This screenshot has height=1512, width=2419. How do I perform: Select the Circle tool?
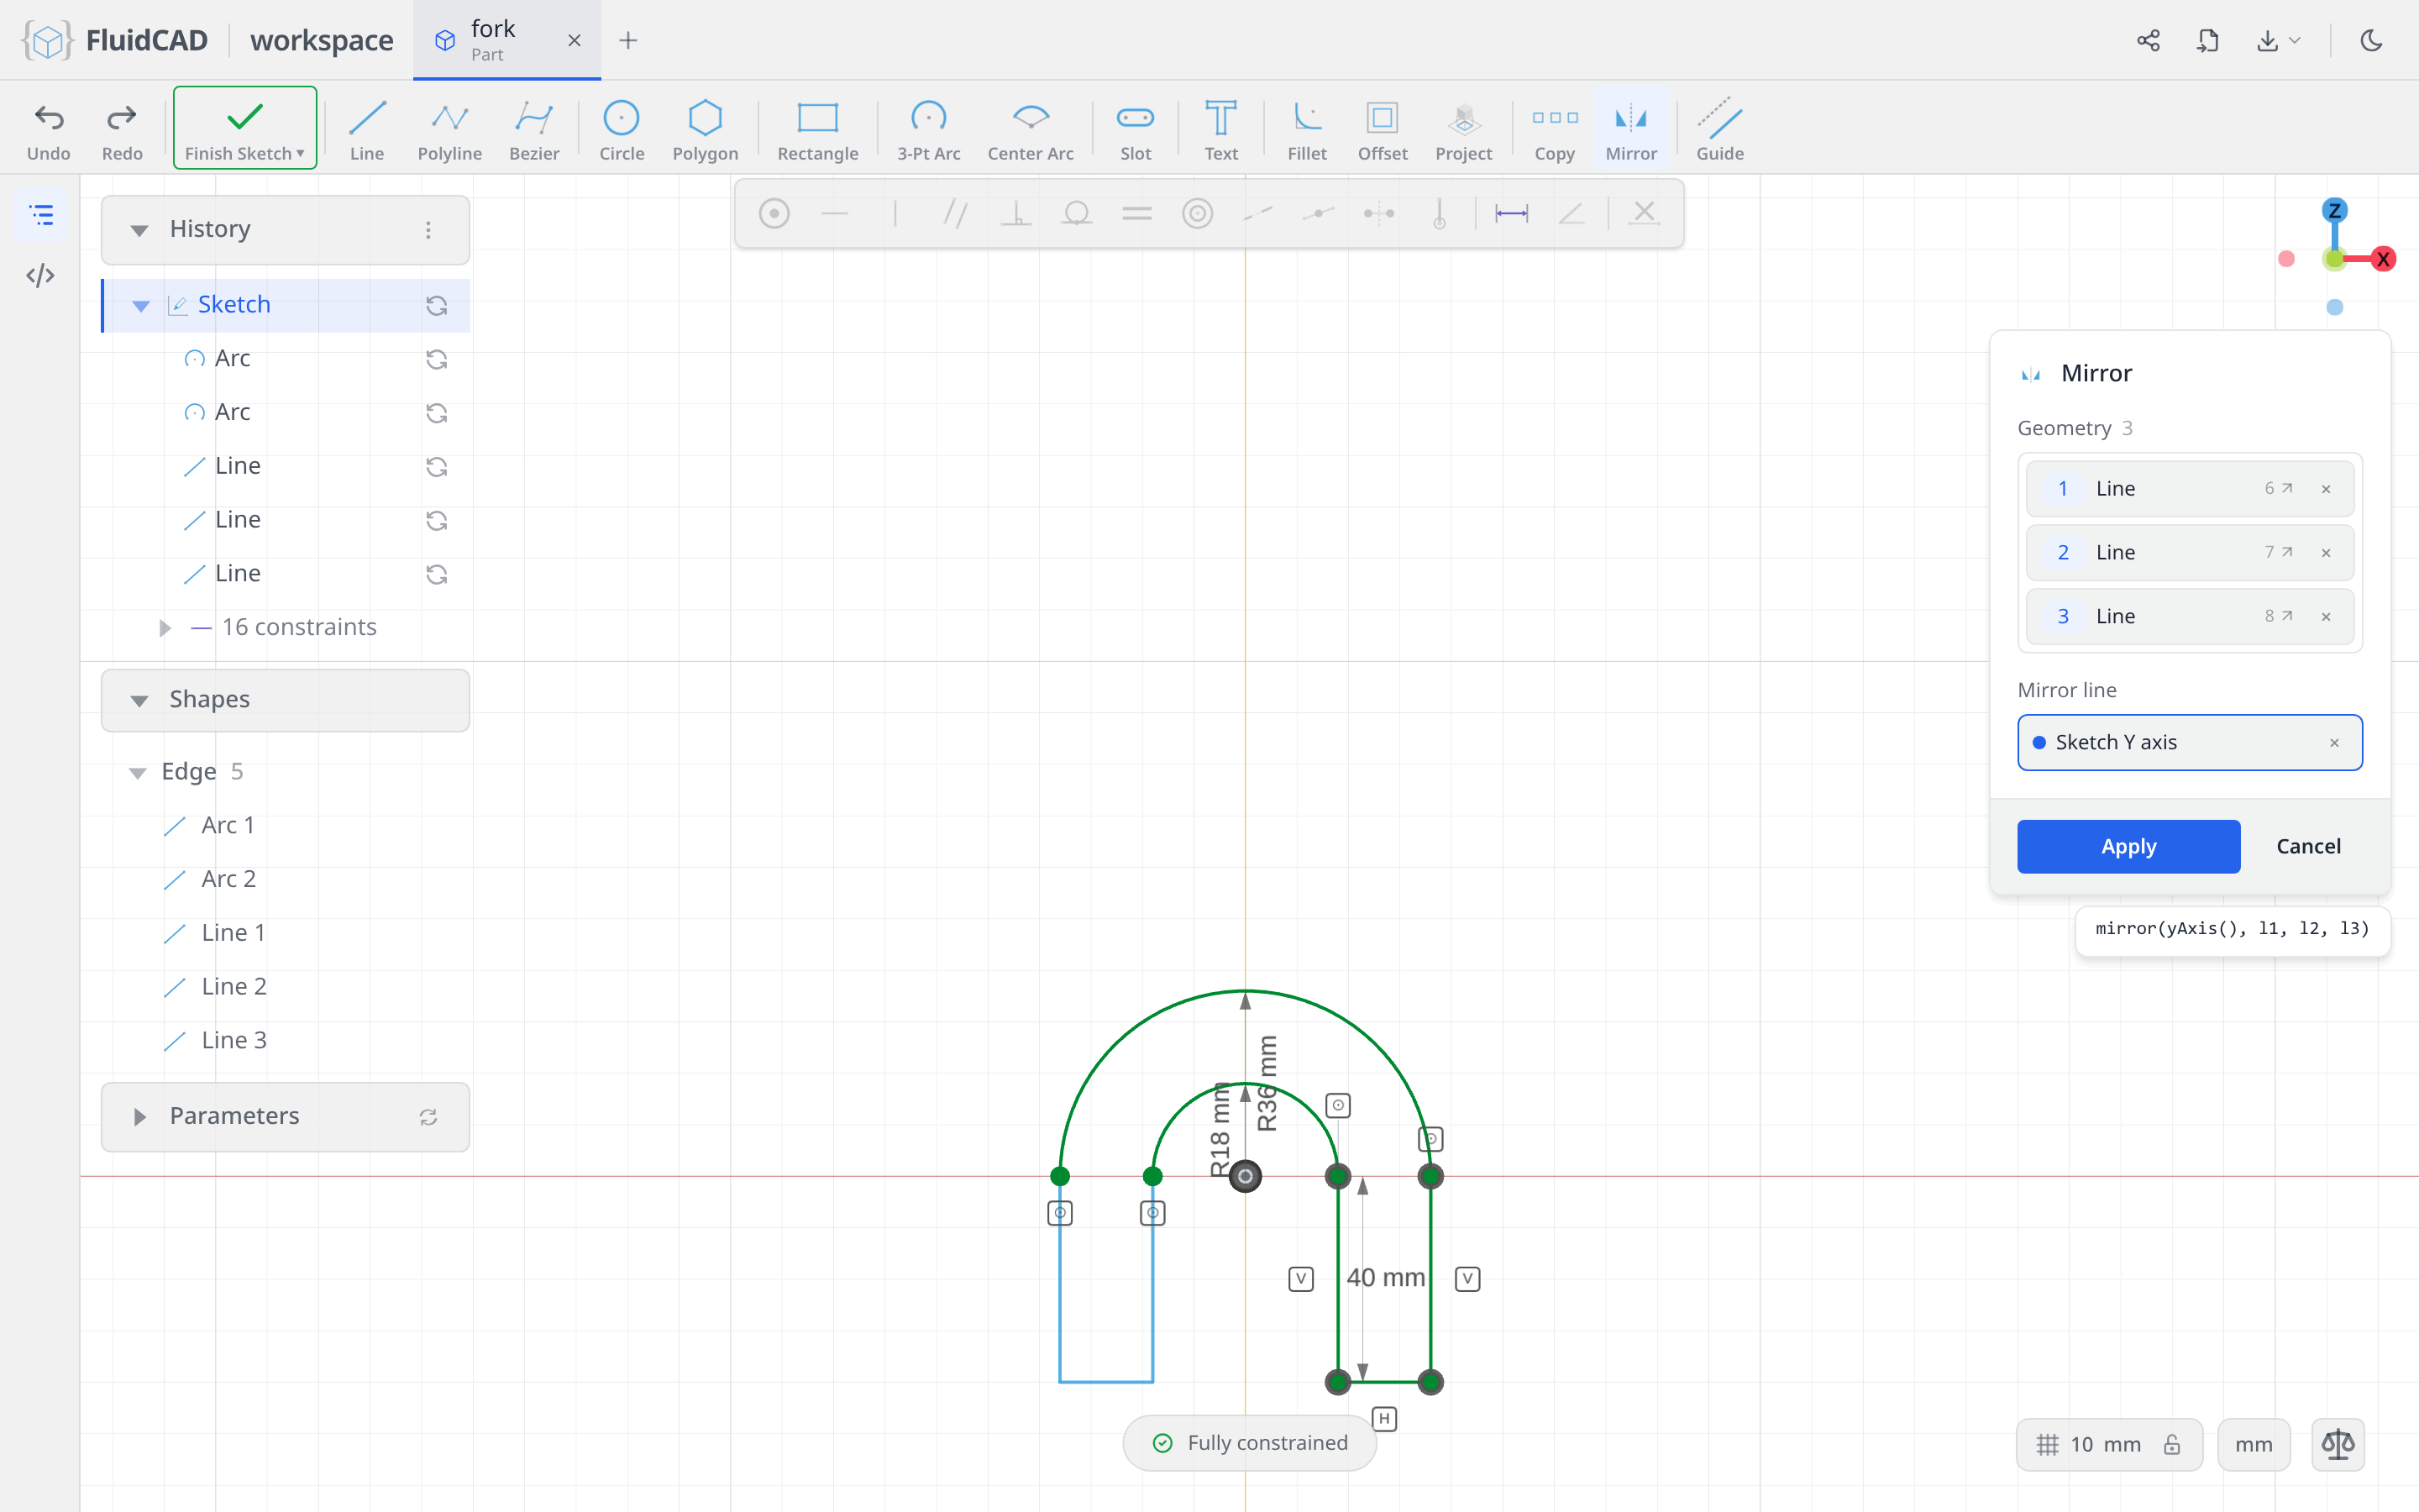point(621,130)
